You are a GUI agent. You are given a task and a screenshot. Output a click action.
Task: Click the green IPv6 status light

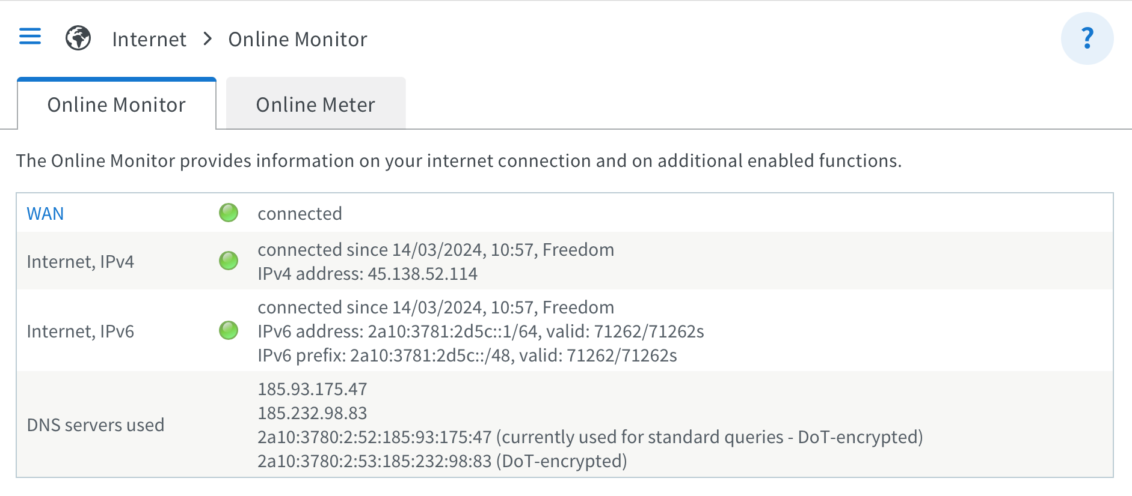229,330
